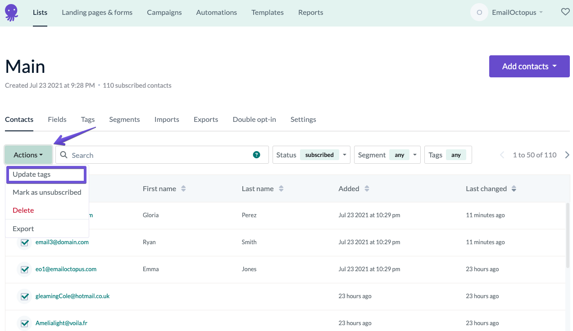
Task: Click the Smith last name cell
Action: pyautogui.click(x=249, y=242)
